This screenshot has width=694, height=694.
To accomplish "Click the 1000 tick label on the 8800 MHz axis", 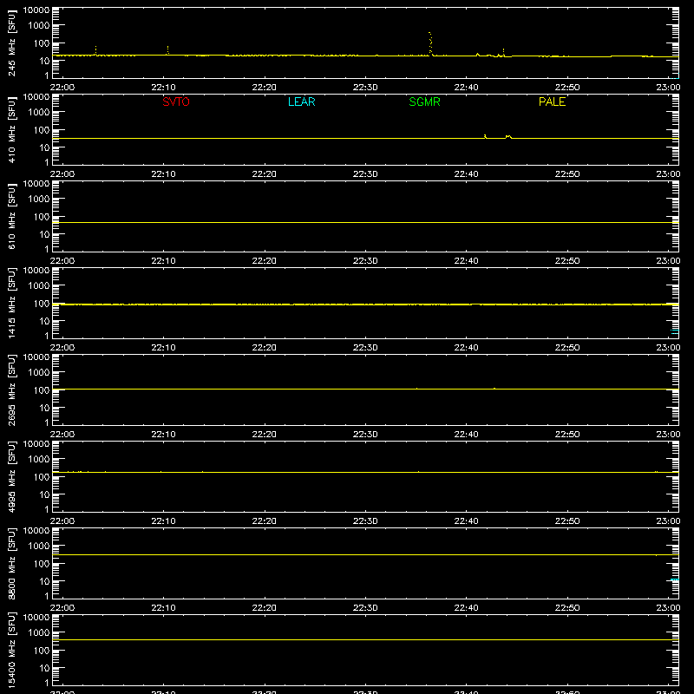I will [x=39, y=547].
